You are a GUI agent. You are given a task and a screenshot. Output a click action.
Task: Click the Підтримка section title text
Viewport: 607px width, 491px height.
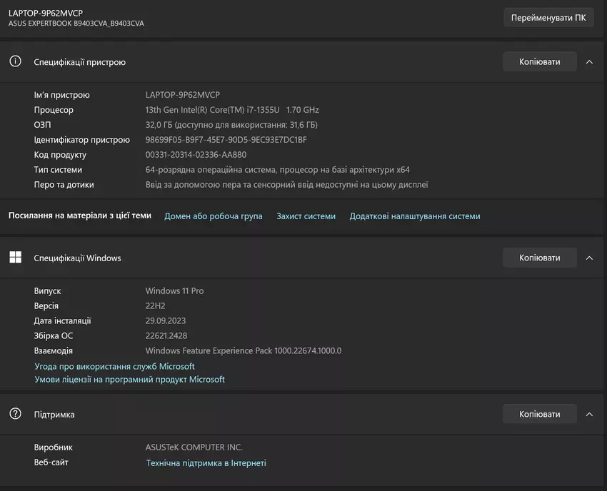(x=54, y=414)
